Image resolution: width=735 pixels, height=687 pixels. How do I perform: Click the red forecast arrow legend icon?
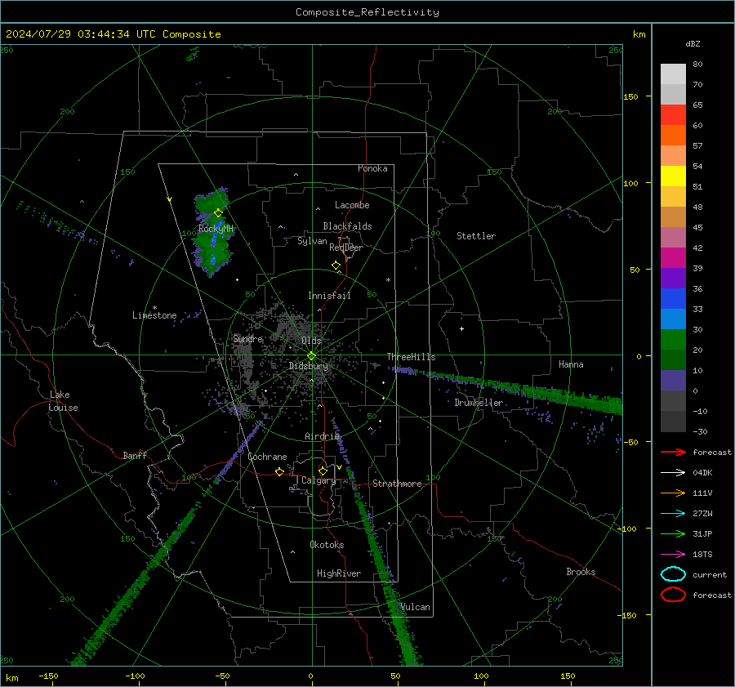(x=673, y=452)
